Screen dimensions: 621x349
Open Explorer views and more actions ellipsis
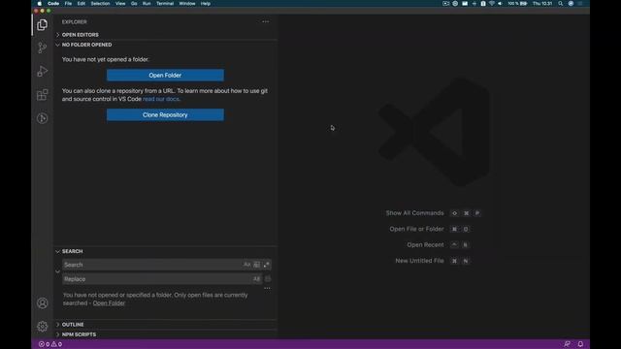tap(265, 21)
